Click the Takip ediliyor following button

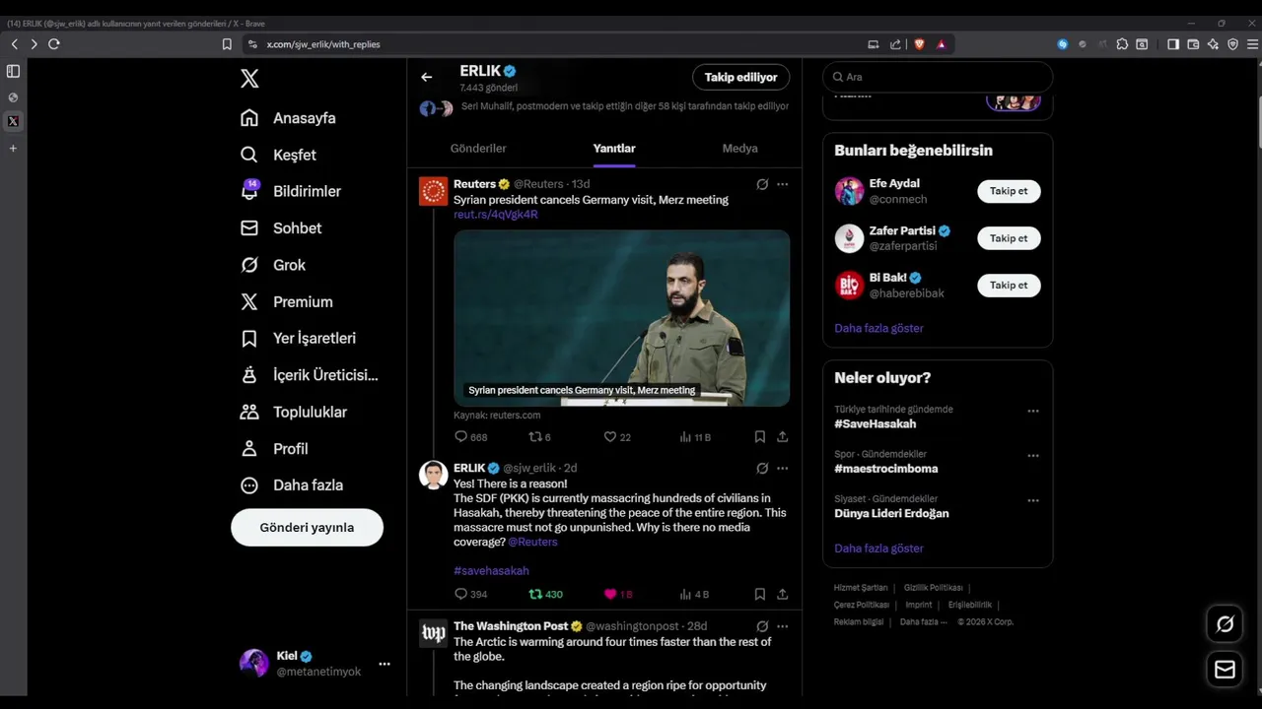(740, 77)
